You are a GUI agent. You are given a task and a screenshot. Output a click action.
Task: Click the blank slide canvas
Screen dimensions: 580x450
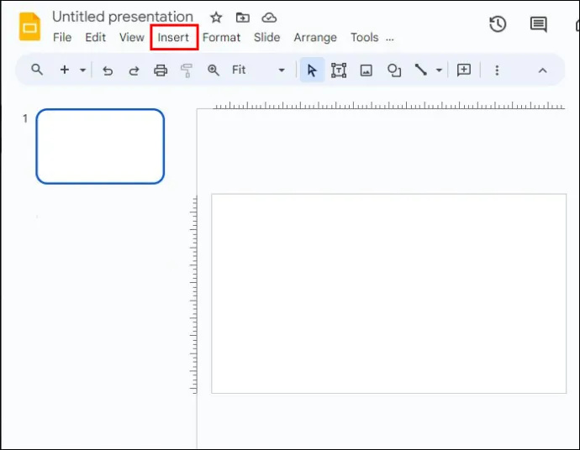(x=388, y=293)
